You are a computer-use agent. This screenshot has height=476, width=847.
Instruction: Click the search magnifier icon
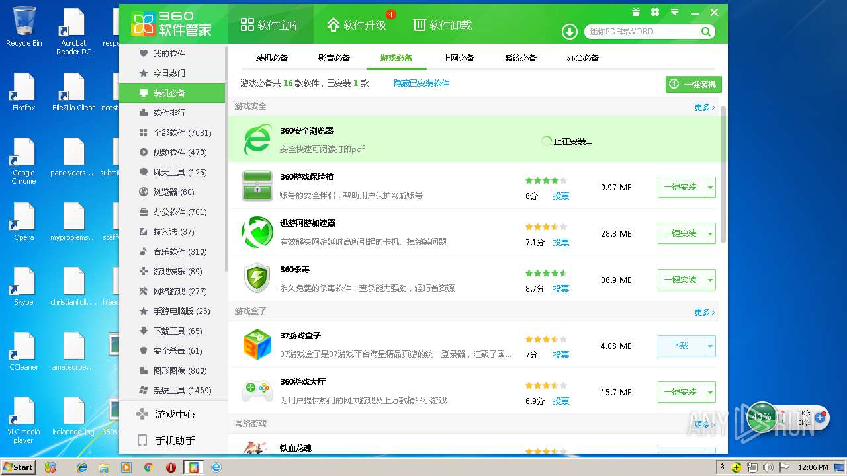click(706, 32)
